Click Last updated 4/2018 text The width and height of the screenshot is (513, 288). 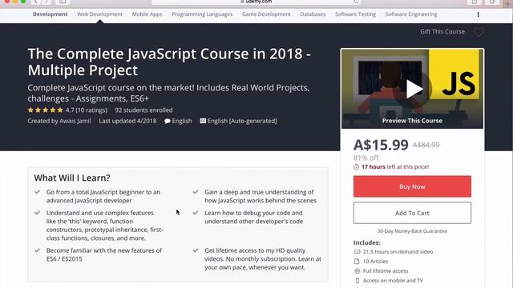127,121
